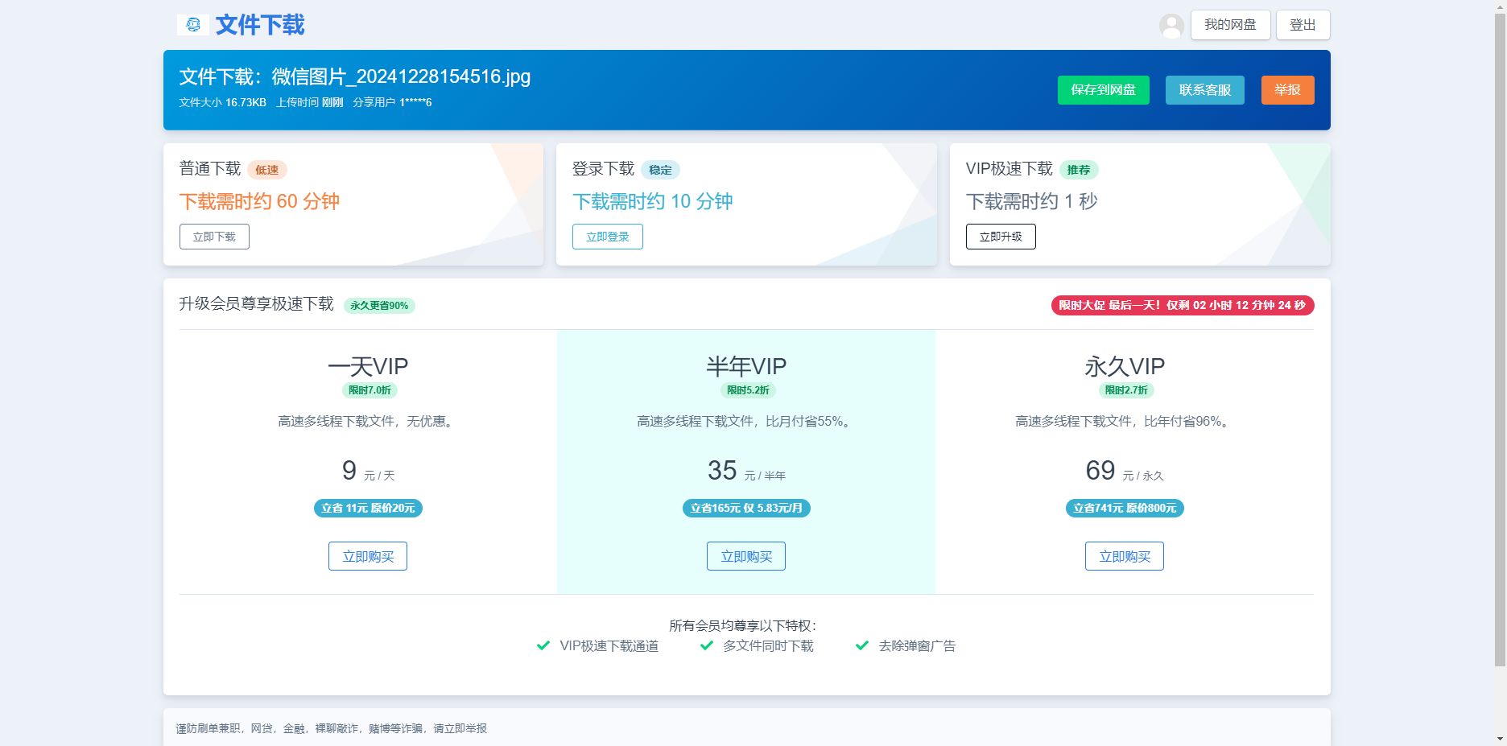Click the green checkmark beside VIP极速下载通道
The width and height of the screenshot is (1507, 746).
tap(543, 645)
